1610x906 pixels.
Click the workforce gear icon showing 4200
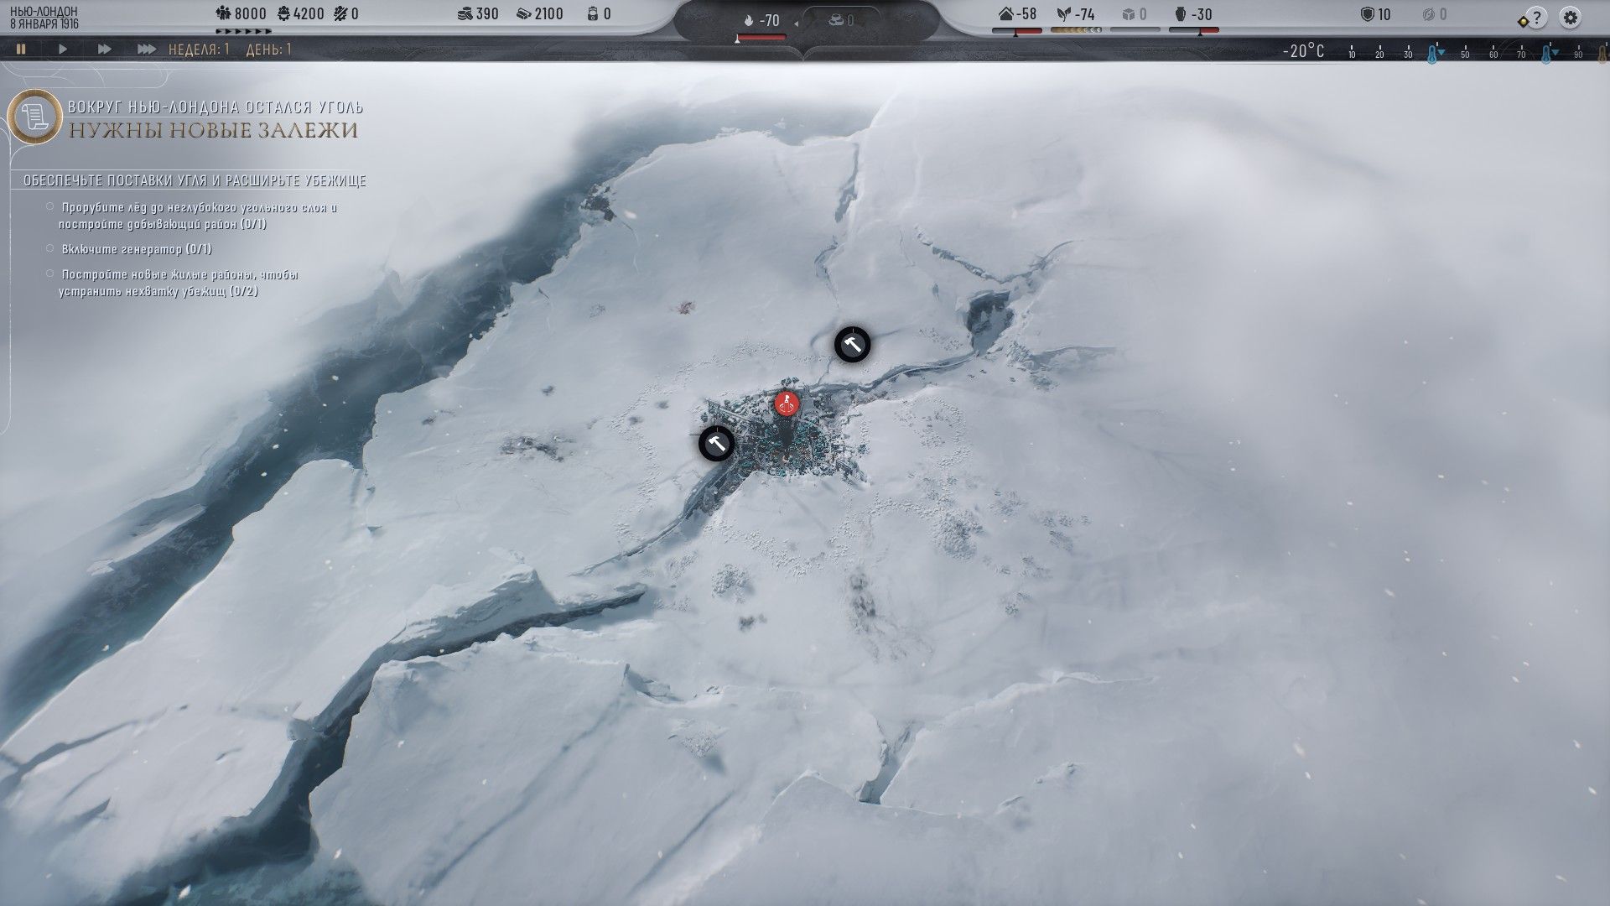[x=283, y=14]
